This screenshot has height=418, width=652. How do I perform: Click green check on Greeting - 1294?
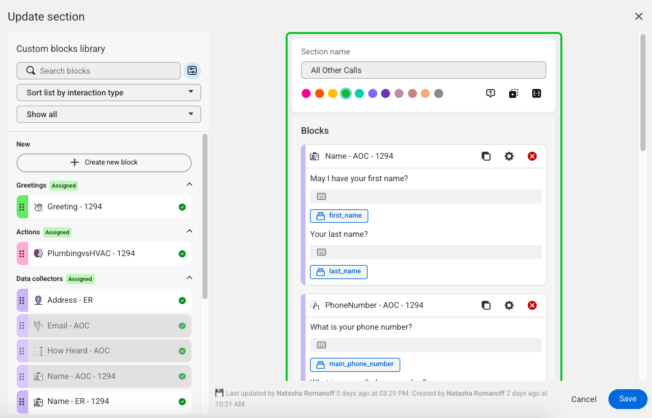pyautogui.click(x=182, y=207)
